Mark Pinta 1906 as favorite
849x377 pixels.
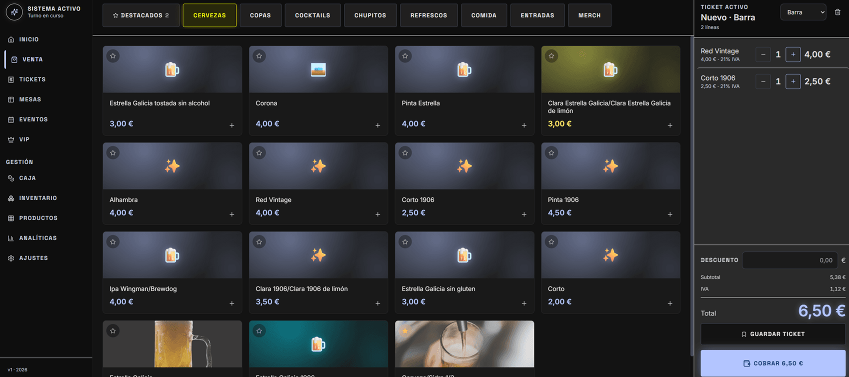(551, 153)
